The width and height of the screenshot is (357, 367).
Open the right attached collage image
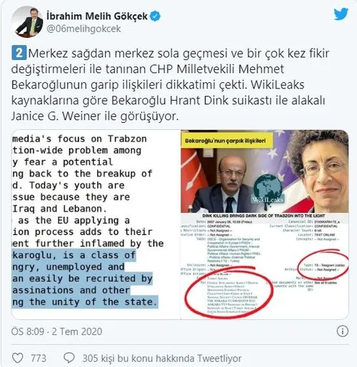[x=265, y=224]
